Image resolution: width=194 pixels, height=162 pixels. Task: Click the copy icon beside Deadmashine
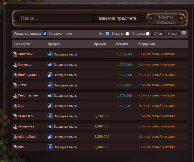(15, 95)
